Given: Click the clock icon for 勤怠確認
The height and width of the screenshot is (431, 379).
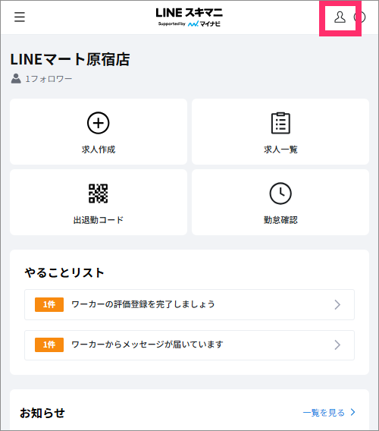Looking at the screenshot, I should (x=280, y=193).
